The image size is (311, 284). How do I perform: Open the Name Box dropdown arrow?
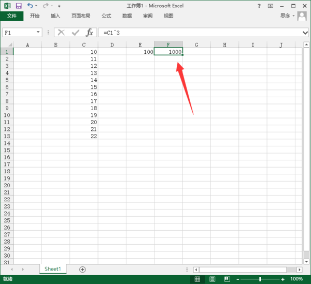click(38, 33)
